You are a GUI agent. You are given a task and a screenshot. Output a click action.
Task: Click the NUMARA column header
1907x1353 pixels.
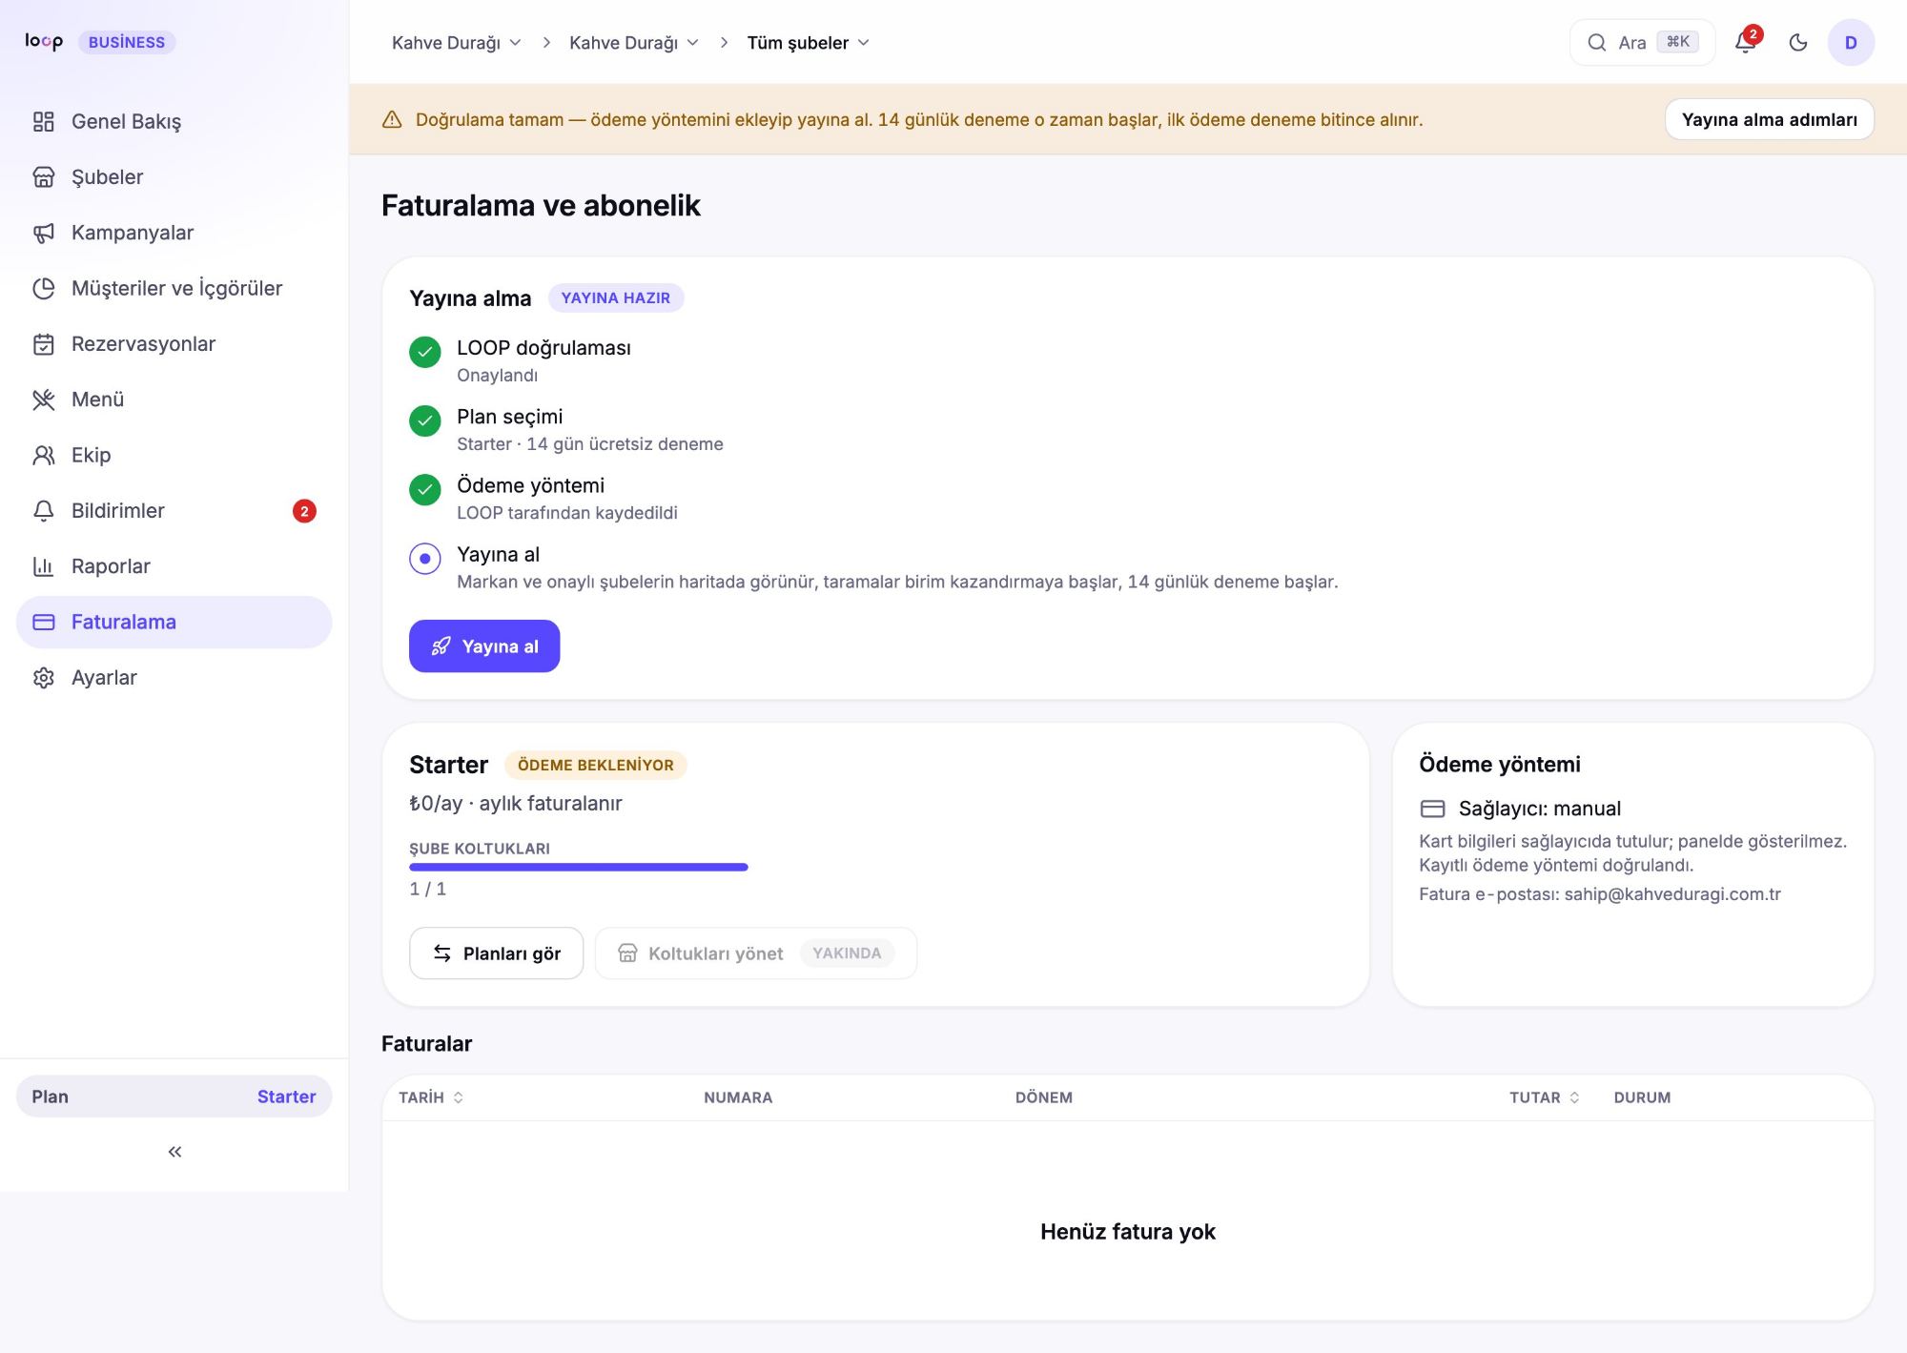click(x=738, y=1097)
